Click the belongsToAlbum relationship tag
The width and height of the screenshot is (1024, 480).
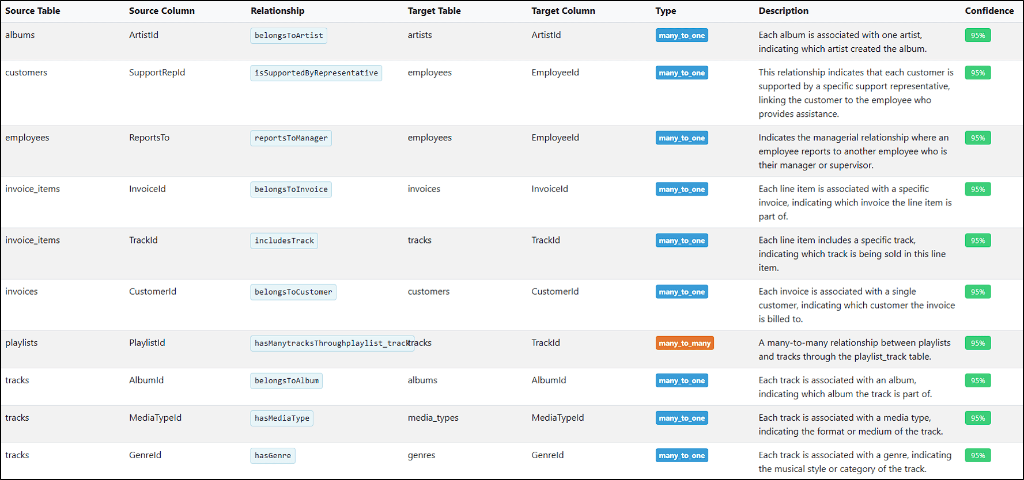[x=286, y=381]
